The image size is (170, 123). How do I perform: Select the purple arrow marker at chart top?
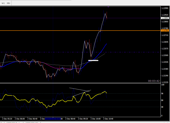coord(108,7)
